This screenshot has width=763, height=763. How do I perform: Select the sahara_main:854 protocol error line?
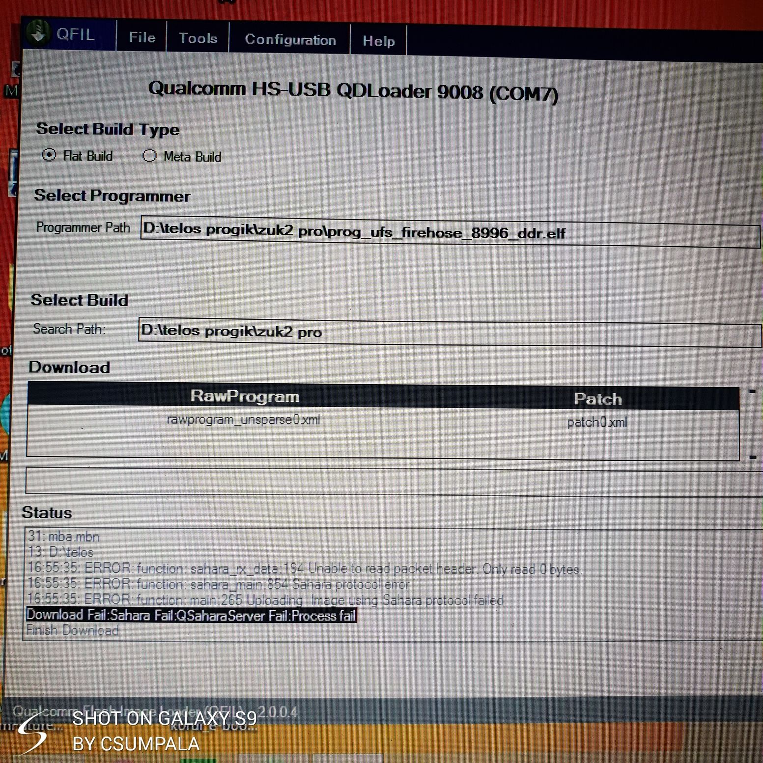(x=218, y=584)
